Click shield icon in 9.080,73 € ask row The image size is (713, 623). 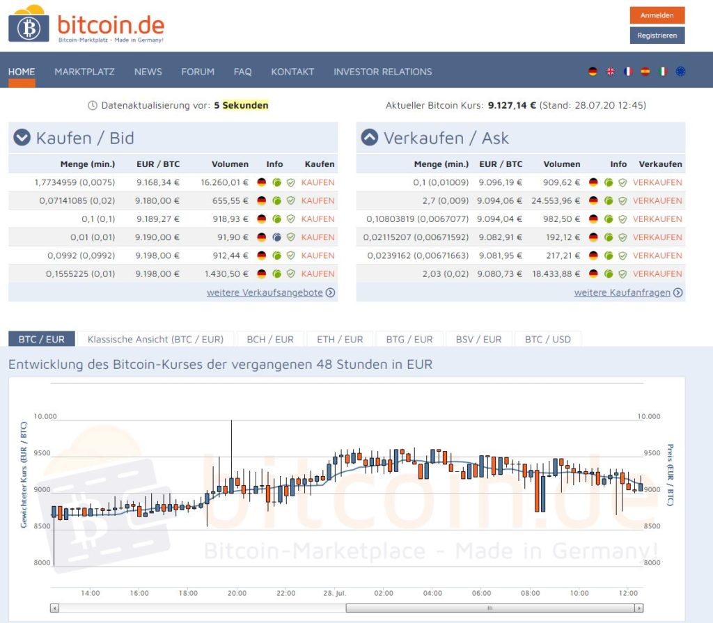623,274
